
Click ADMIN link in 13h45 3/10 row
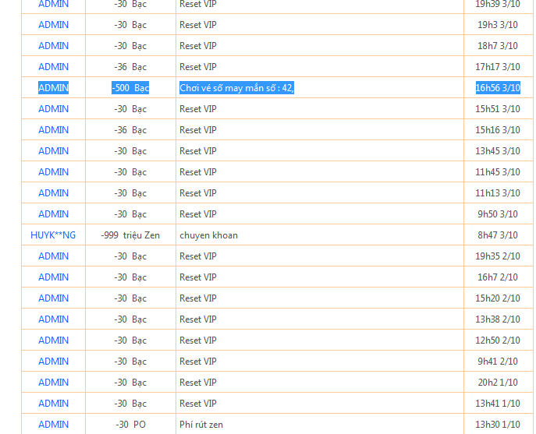[53, 151]
